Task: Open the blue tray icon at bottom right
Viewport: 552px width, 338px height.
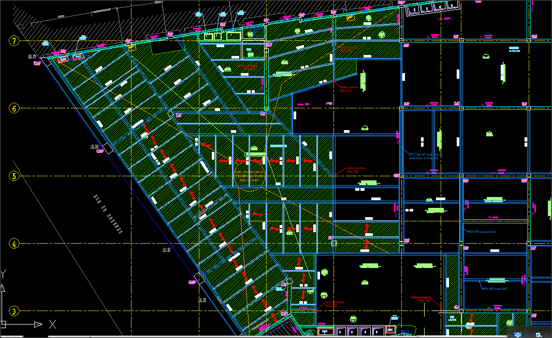Action: click(517, 335)
